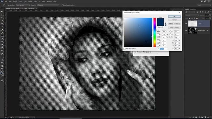Pick a color in the saturation field
The width and height of the screenshot is (212, 119).
(x=138, y=32)
